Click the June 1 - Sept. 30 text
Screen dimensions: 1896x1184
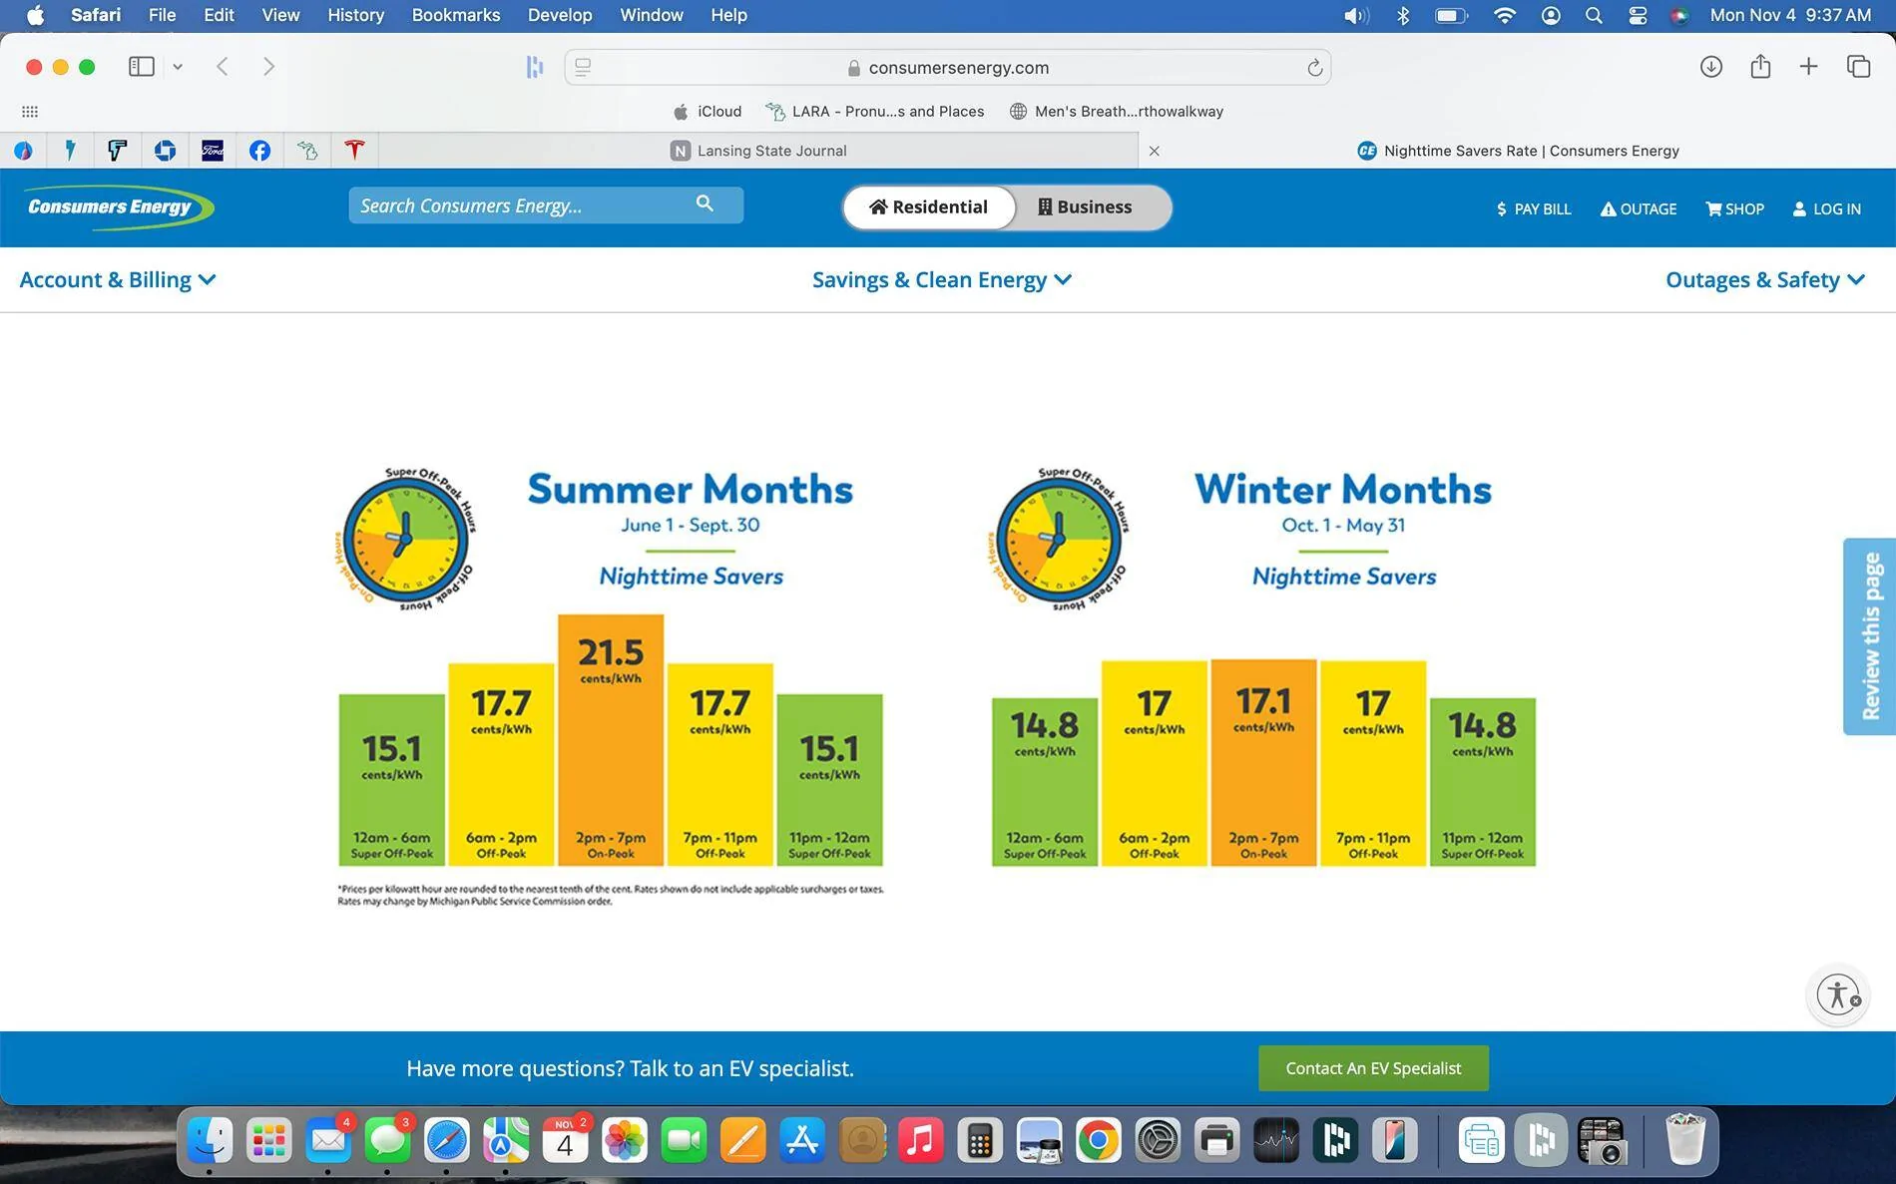(691, 525)
